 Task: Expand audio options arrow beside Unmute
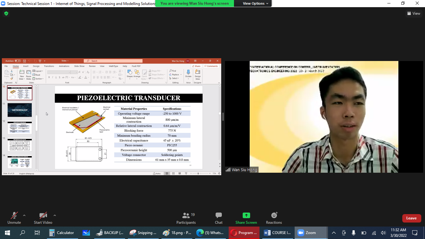(24, 215)
